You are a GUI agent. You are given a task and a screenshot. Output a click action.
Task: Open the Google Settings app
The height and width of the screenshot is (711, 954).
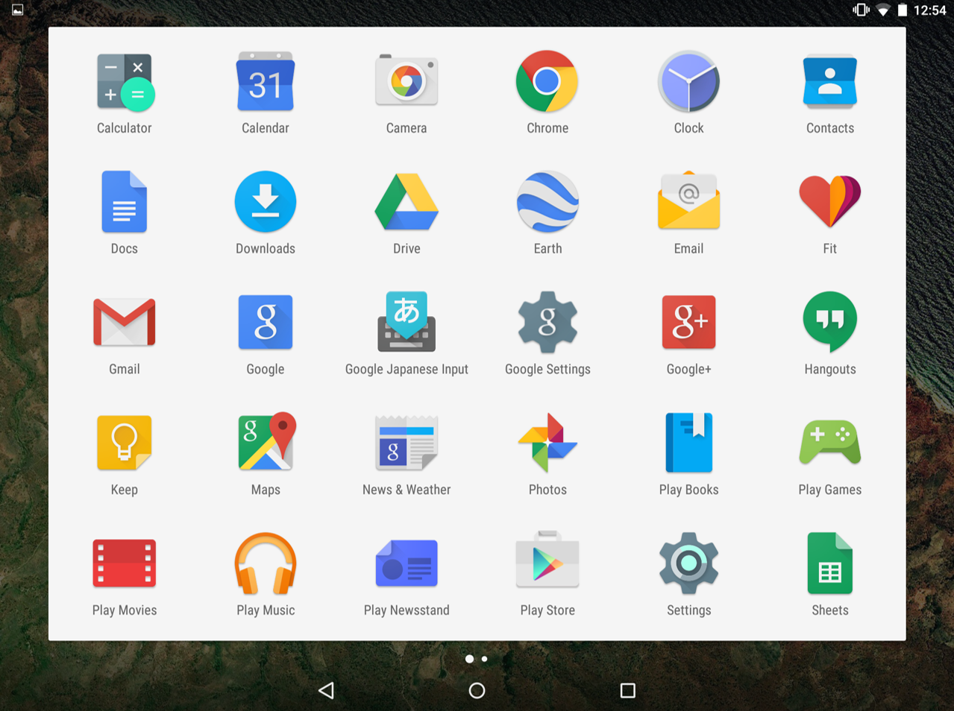pyautogui.click(x=547, y=322)
